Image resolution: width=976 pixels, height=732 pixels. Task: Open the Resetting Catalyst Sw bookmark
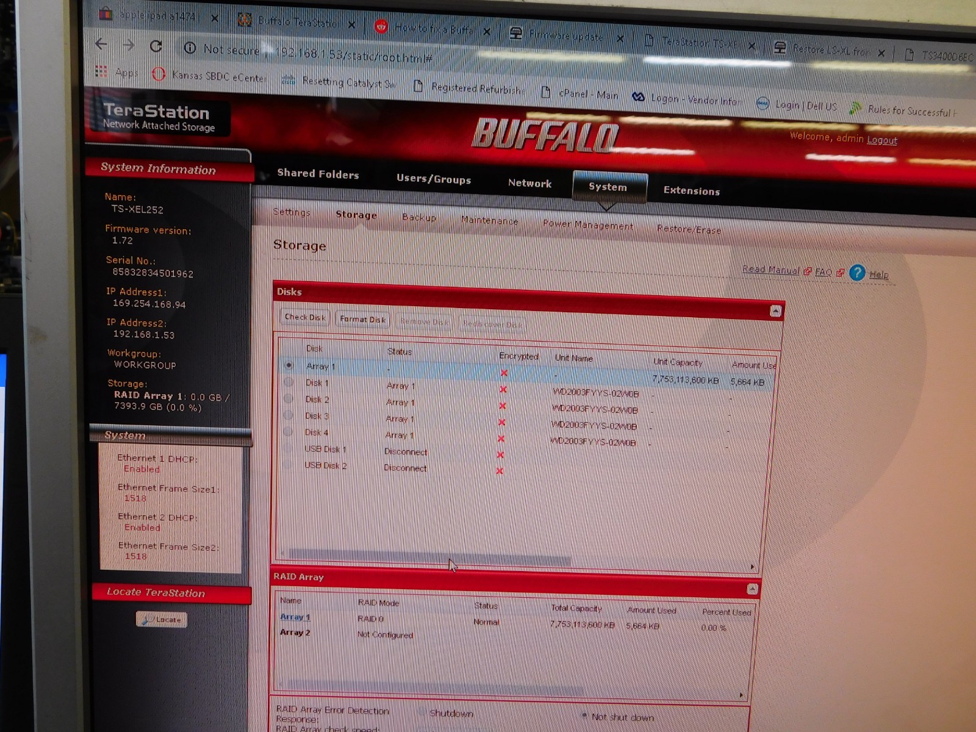point(339,81)
